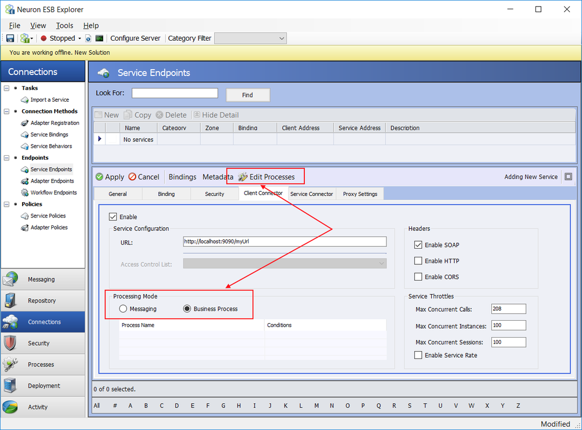This screenshot has width=582, height=430.
Task: Click the Copy service toolbar icon
Action: [137, 115]
